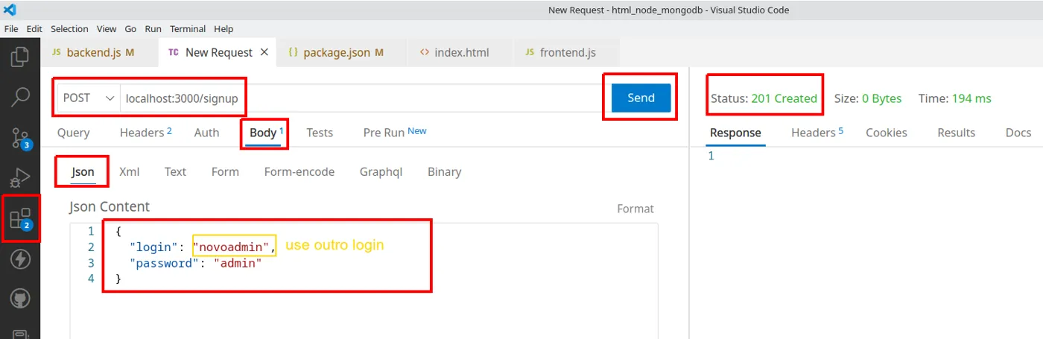Click the Status 201 Created text
The width and height of the screenshot is (1043, 339).
click(764, 98)
